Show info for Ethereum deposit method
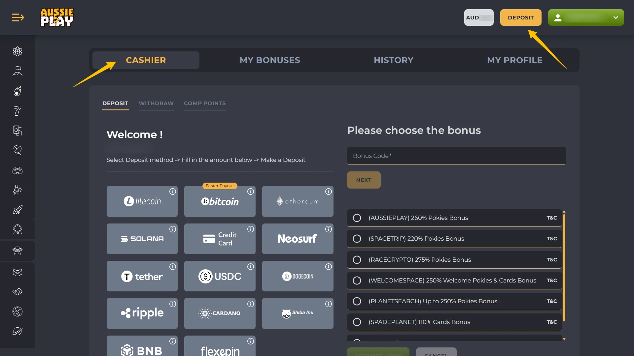Screen dimensions: 634x356 coord(329,192)
